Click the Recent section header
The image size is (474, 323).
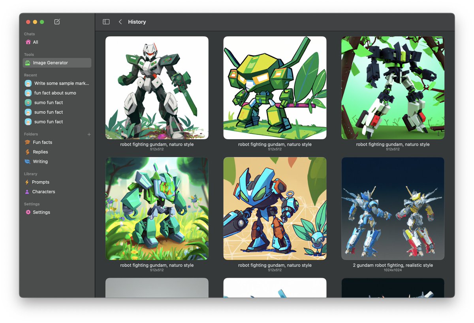click(30, 75)
